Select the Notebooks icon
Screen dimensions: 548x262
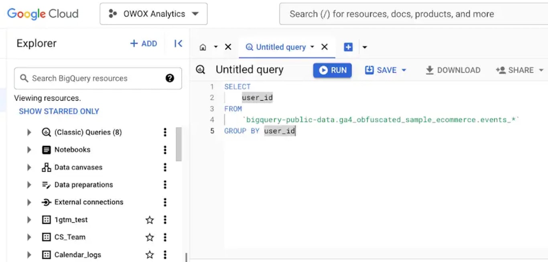tap(47, 150)
